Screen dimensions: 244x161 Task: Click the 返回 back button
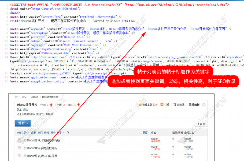pyautogui.click(x=201, y=124)
